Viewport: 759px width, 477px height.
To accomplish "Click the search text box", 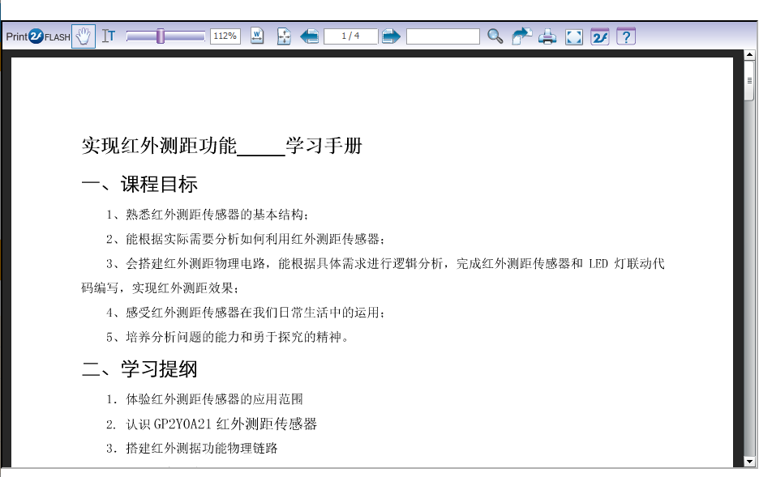I will [x=443, y=36].
